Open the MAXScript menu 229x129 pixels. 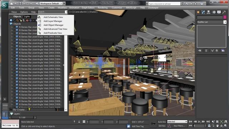(x=131, y=8)
